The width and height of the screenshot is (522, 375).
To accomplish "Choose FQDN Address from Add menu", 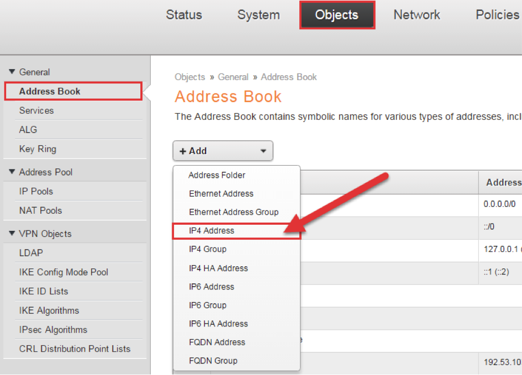I will tap(237, 342).
